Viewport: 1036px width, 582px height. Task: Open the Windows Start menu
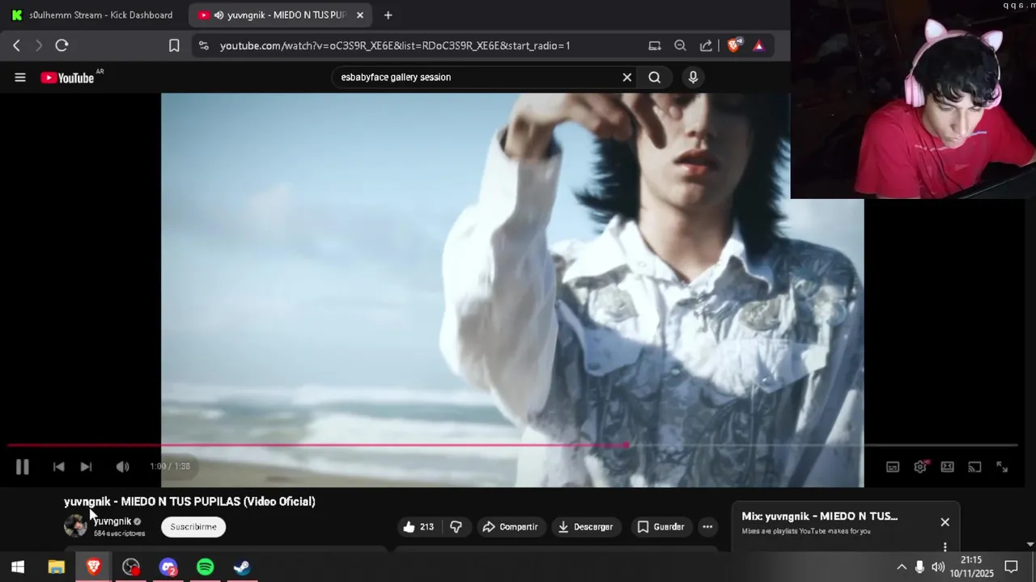(18, 567)
